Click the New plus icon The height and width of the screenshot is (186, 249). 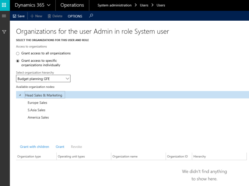click(x=32, y=16)
